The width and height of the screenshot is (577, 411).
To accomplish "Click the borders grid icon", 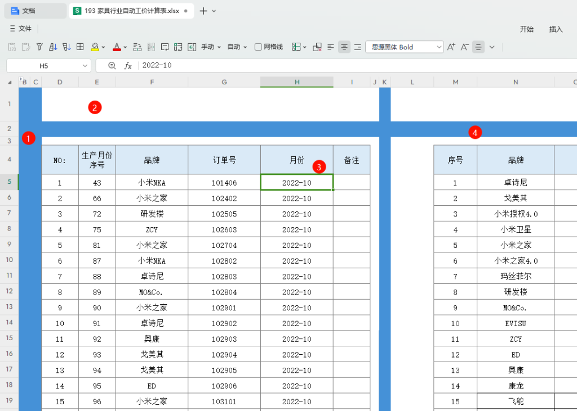I will click(80, 47).
